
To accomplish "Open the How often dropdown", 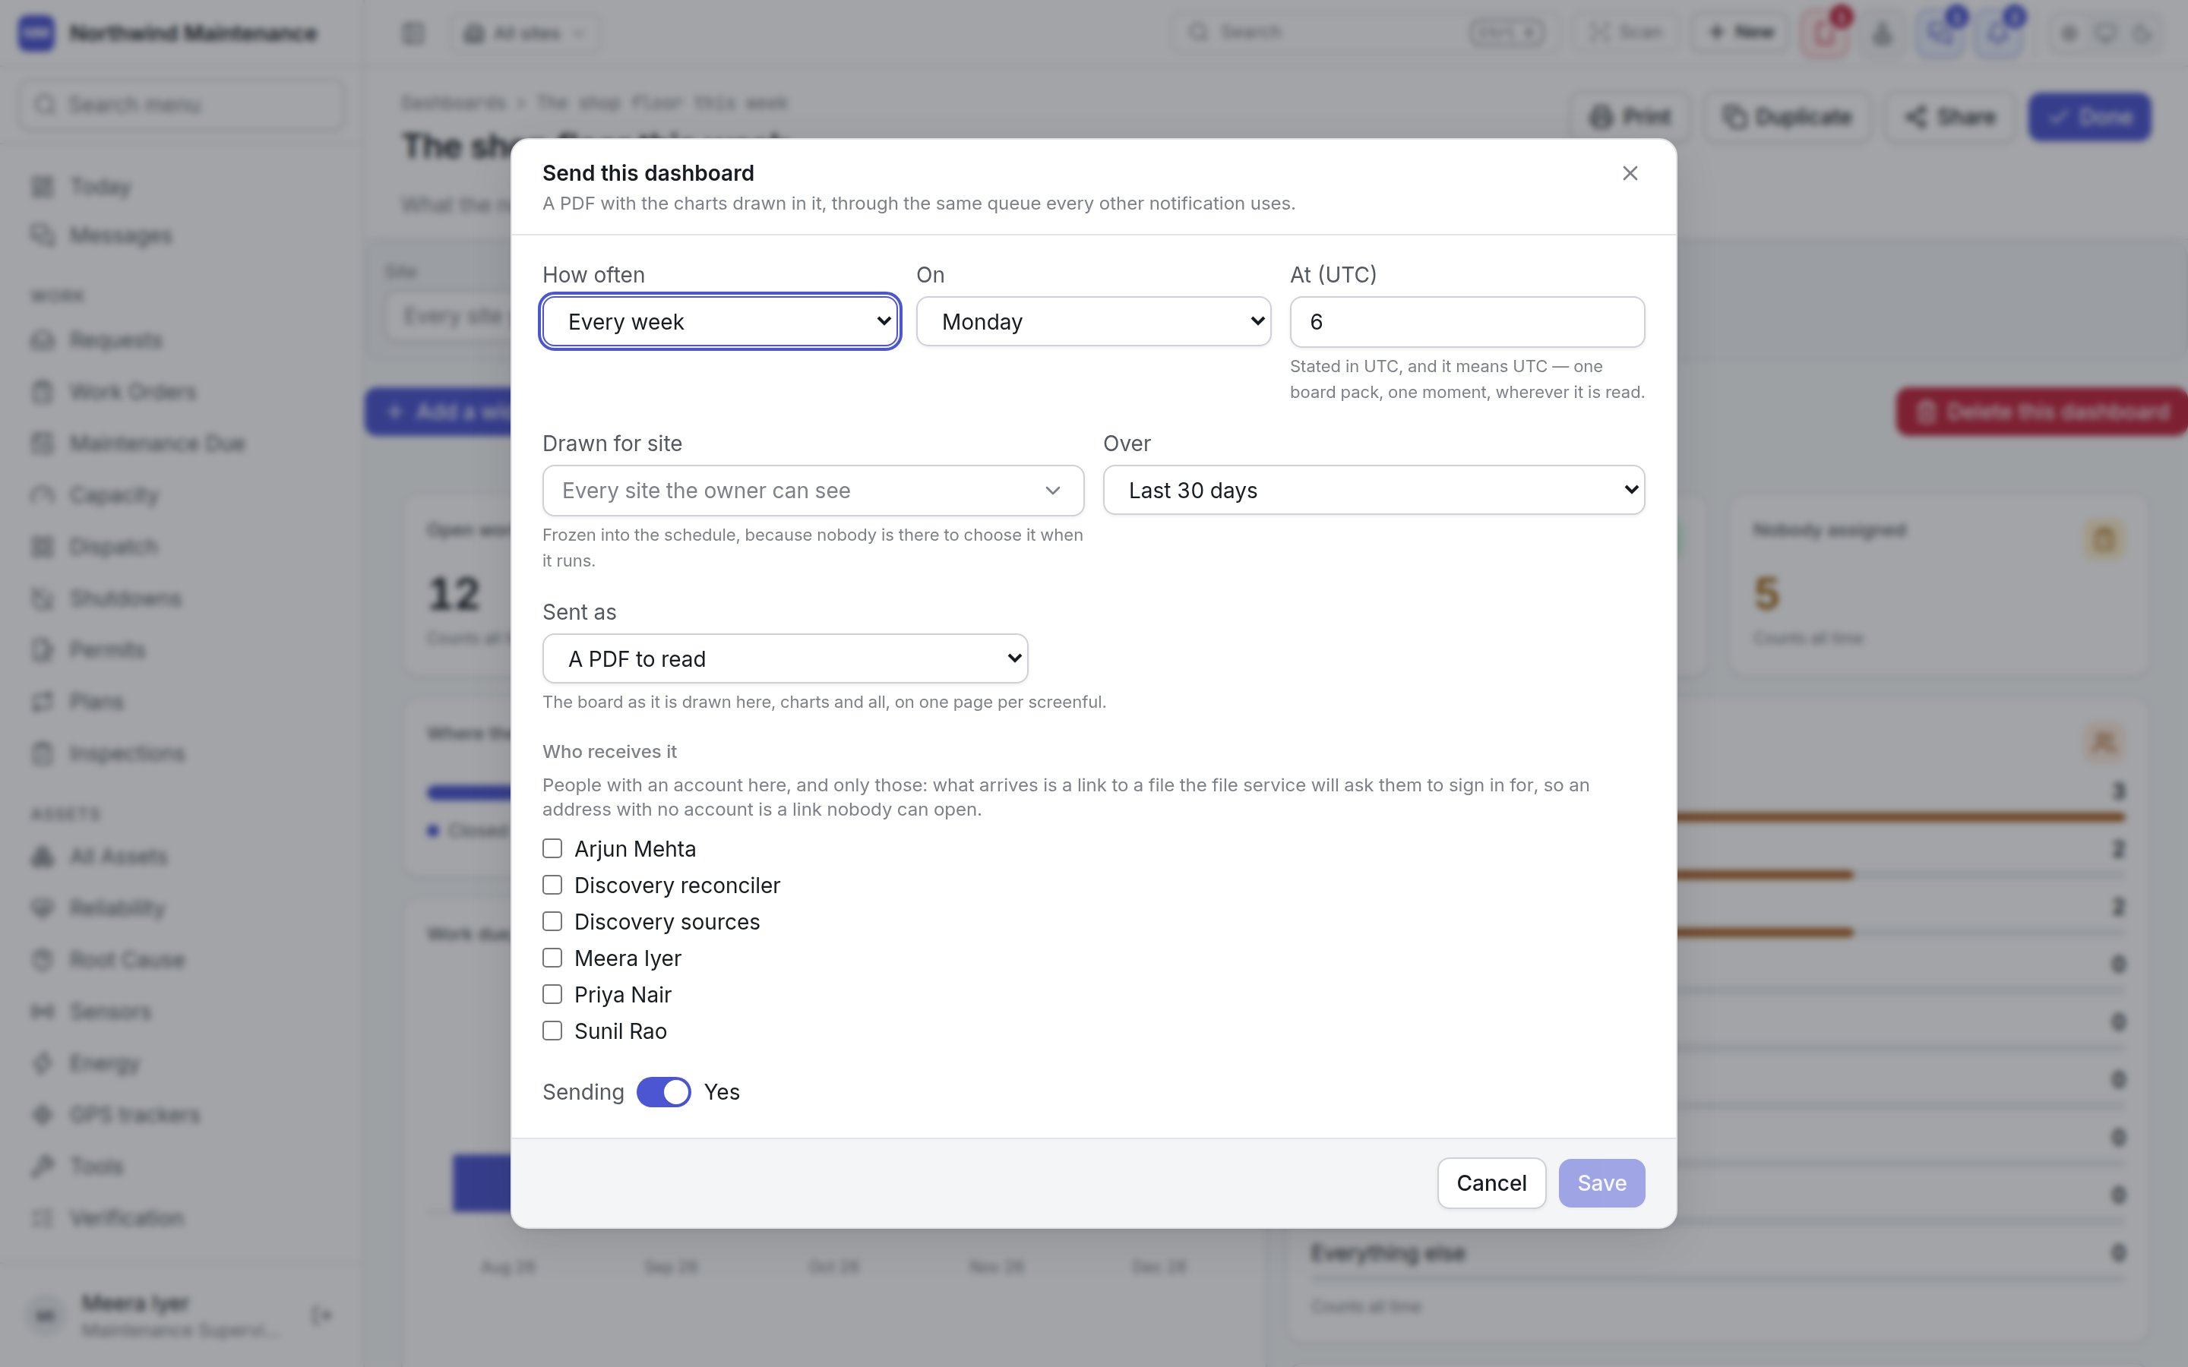I will (x=719, y=321).
